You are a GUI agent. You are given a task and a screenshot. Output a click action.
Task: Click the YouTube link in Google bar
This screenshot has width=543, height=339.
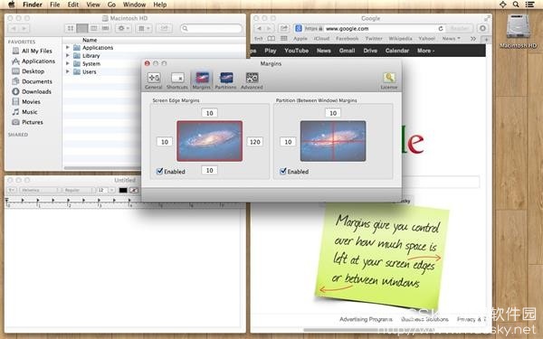297,51
